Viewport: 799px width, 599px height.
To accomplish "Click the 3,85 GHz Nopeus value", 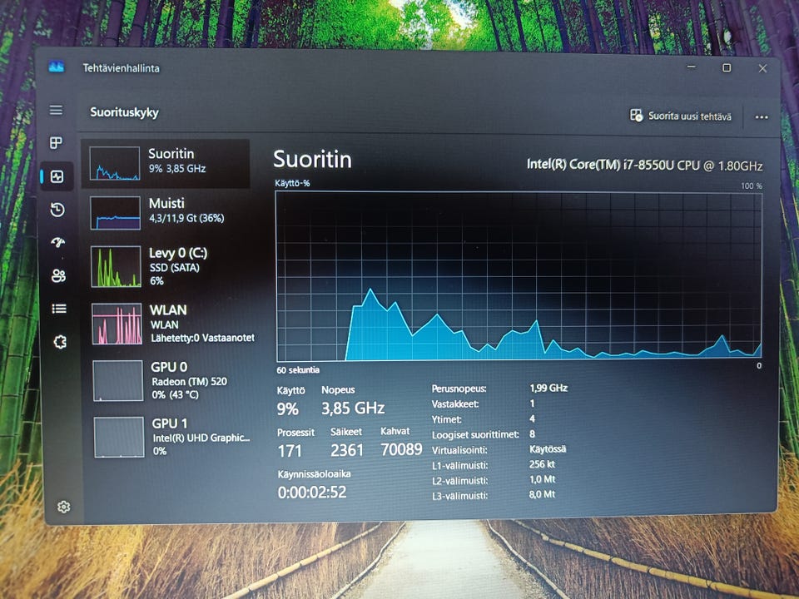I will pyautogui.click(x=353, y=408).
